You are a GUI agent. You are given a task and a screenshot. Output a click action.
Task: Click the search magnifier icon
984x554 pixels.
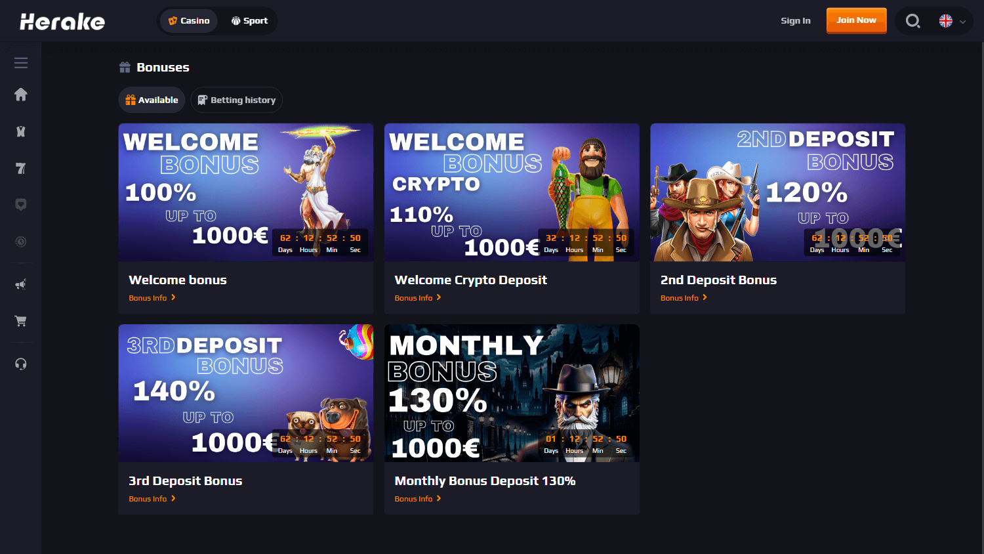click(912, 21)
